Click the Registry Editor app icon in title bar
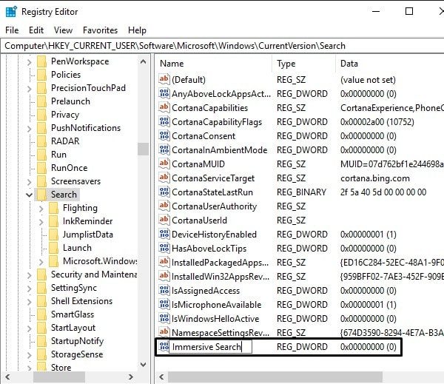 (11, 12)
